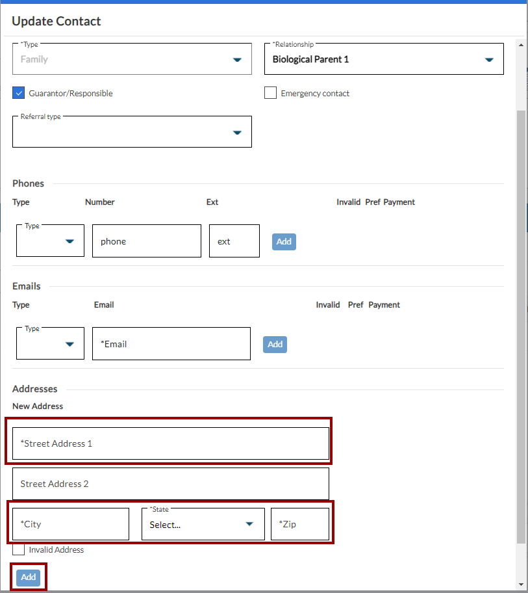The height and width of the screenshot is (593, 528).
Task: Uncheck Guarantor/Responsible checkbox
Action: tap(19, 93)
